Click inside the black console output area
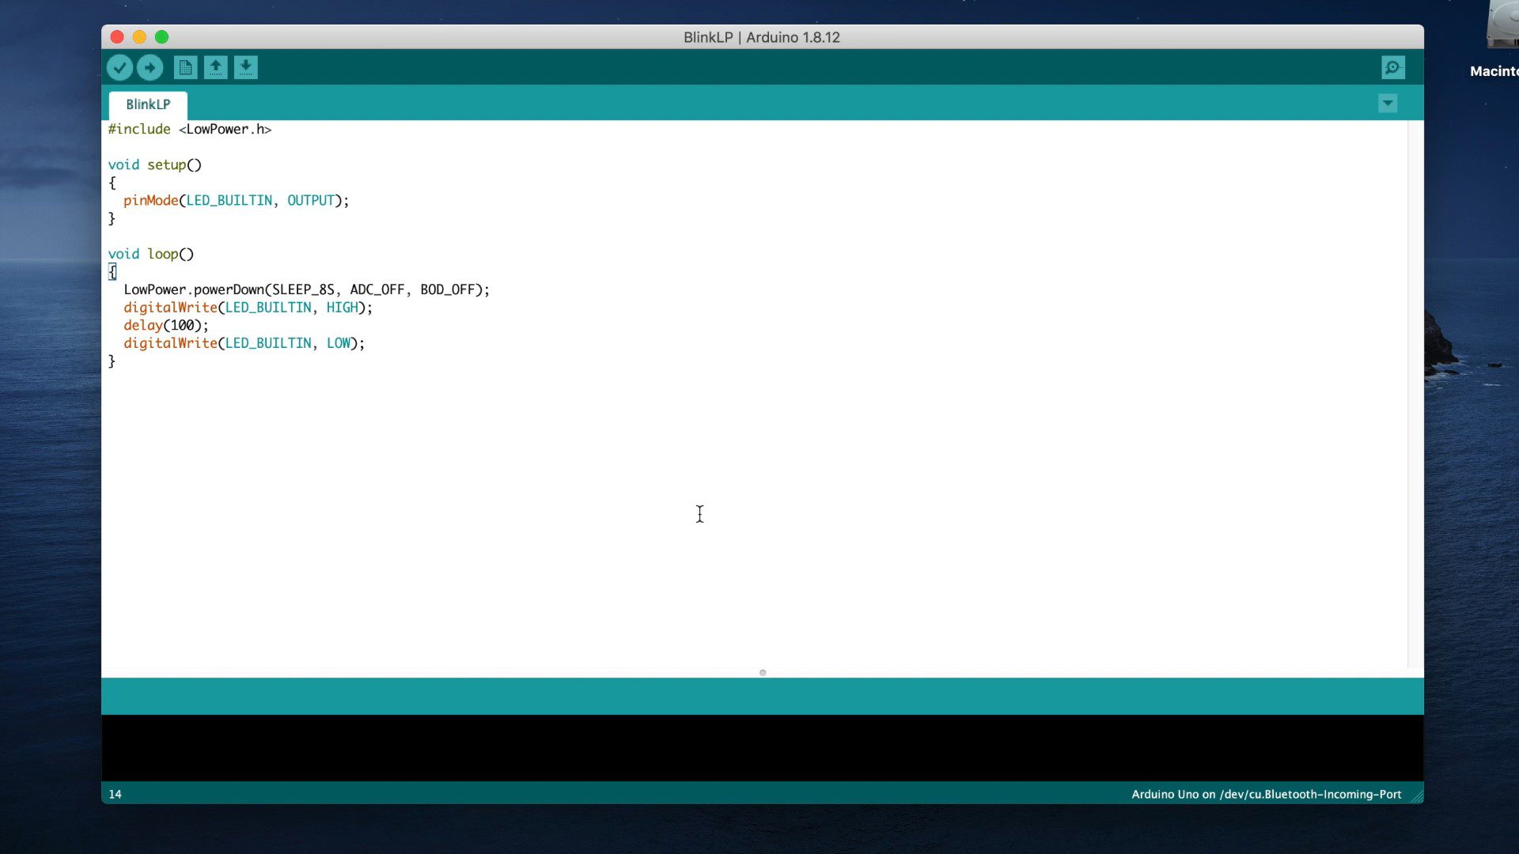The height and width of the screenshot is (854, 1519). tap(762, 747)
